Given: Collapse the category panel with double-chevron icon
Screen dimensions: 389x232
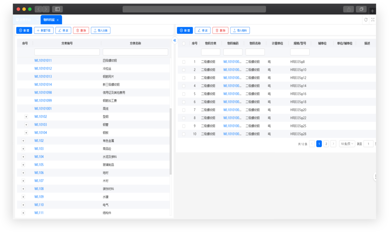Looking at the screenshot, I should point(175,40).
